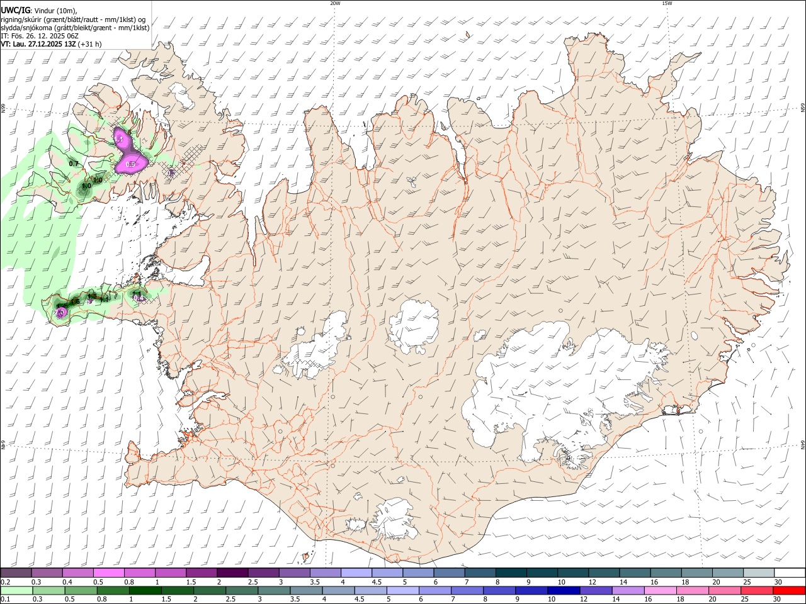Select the darkest green 1–1.5 rain swatch
This screenshot has width=806, height=604.
point(145,590)
